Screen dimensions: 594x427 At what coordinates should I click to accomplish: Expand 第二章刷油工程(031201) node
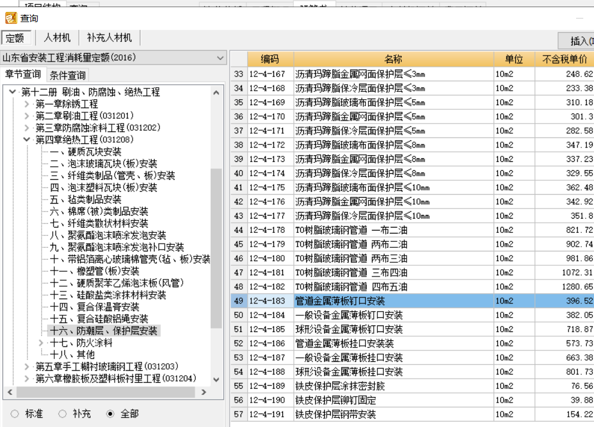pos(26,116)
